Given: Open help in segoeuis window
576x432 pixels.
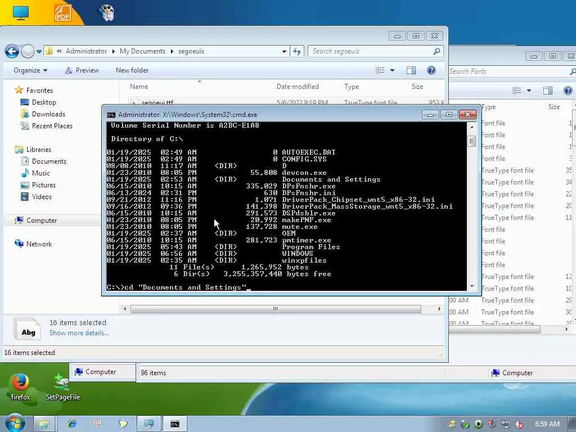Looking at the screenshot, I should coord(431,70).
